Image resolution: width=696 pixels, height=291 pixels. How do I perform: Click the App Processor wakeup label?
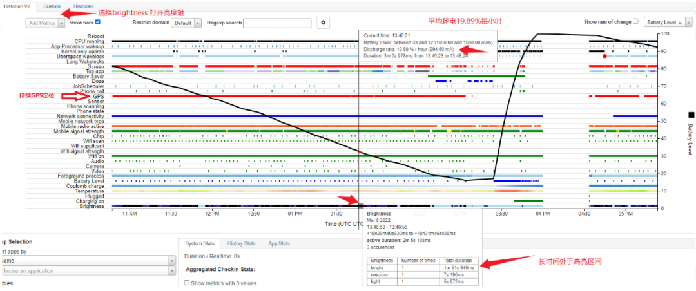[x=77, y=46]
